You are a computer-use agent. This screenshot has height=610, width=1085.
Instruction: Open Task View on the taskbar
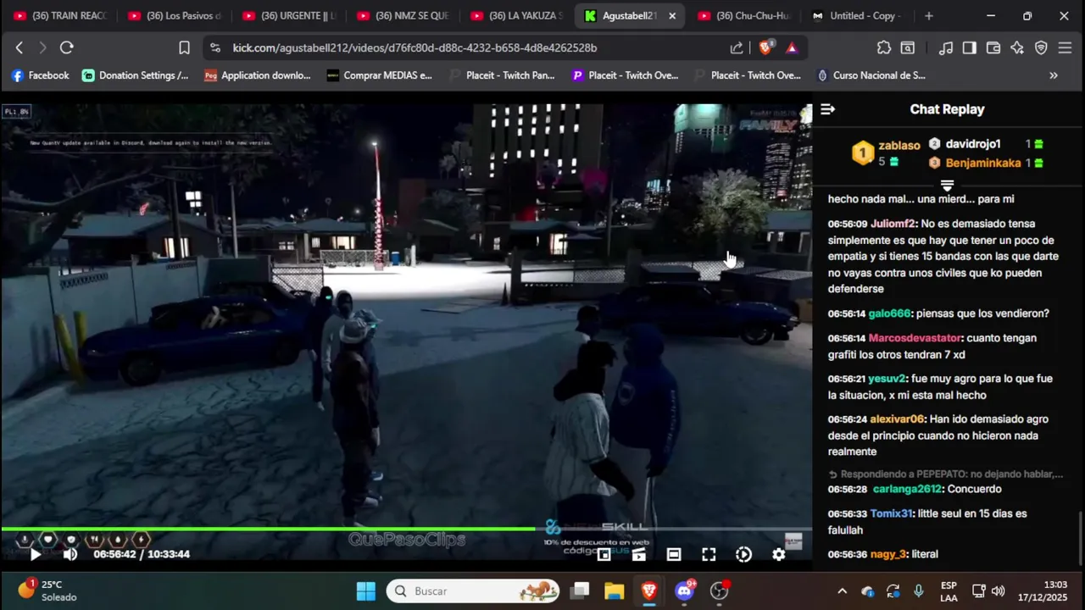click(x=580, y=591)
